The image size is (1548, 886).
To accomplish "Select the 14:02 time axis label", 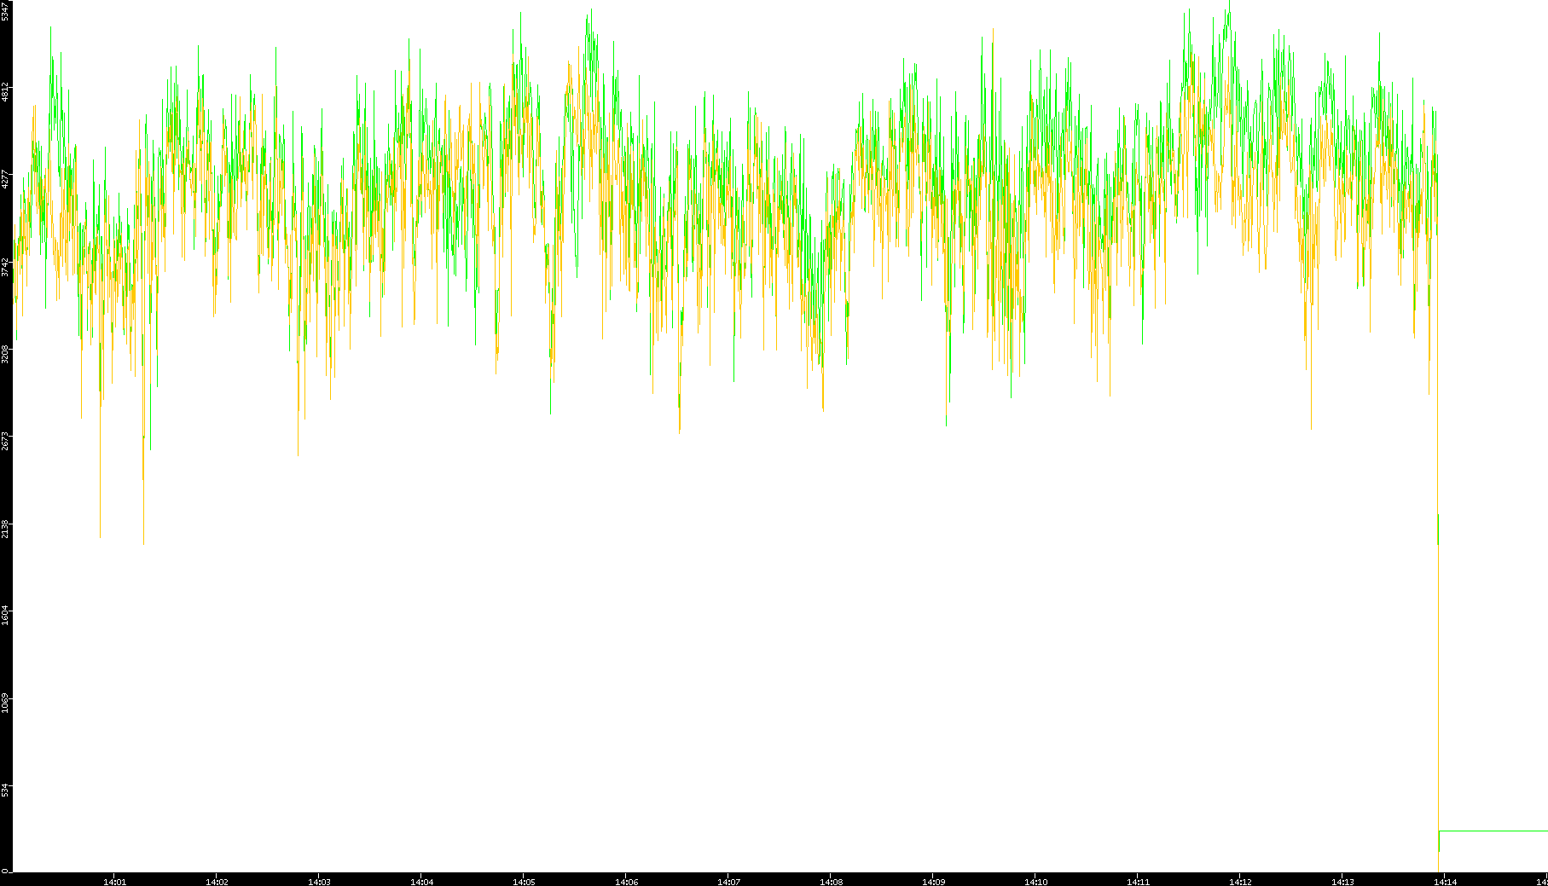I will (x=217, y=882).
